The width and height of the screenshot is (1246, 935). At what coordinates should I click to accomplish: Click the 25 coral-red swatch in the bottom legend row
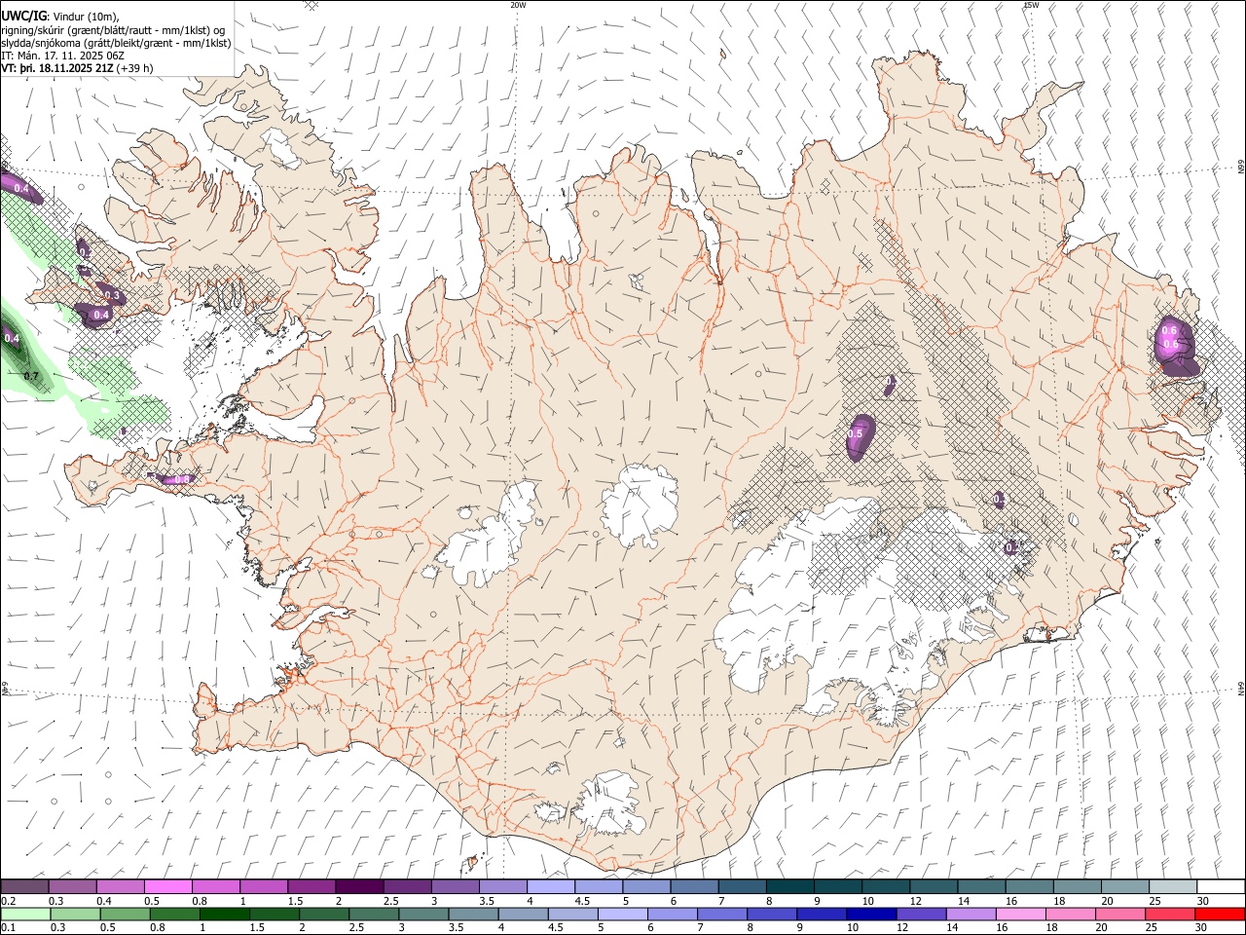(1168, 914)
